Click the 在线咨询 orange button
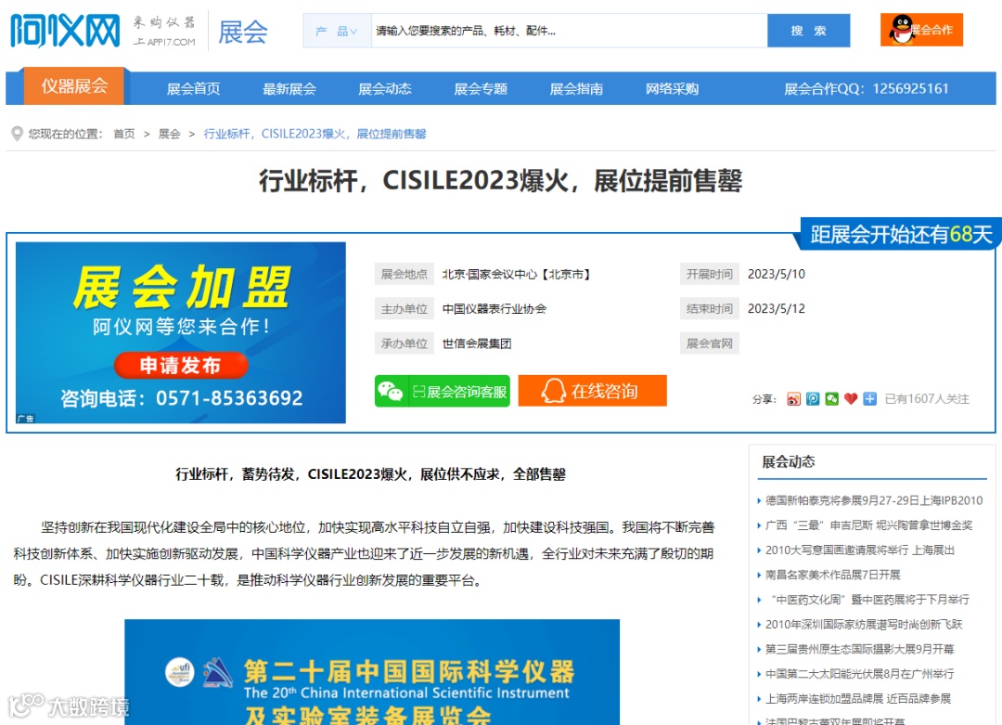 [592, 391]
